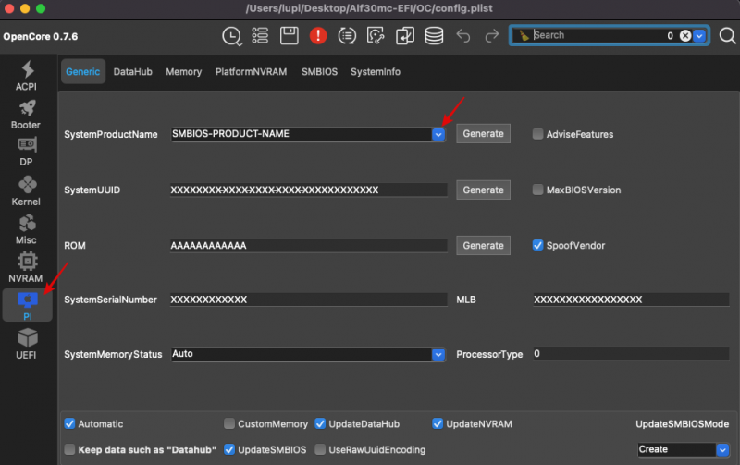
Task: Click the OpenCore 0.7.6 version label
Action: [x=41, y=36]
